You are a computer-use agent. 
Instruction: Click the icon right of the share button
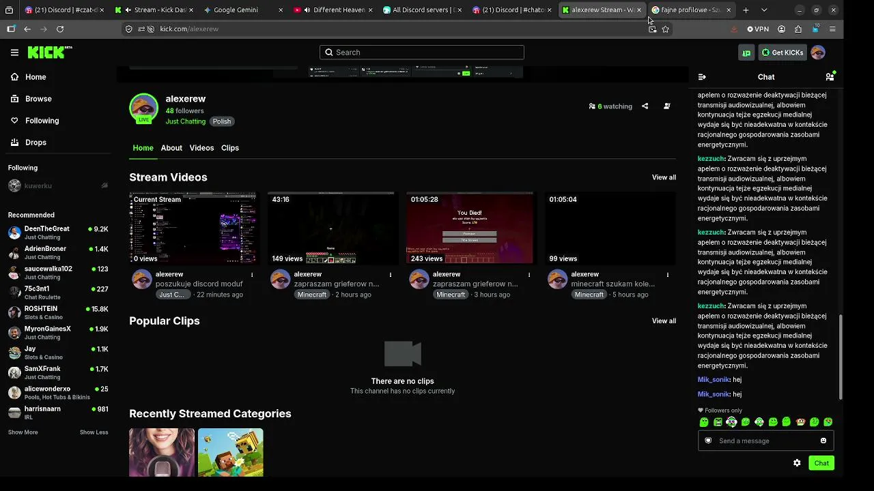667,106
